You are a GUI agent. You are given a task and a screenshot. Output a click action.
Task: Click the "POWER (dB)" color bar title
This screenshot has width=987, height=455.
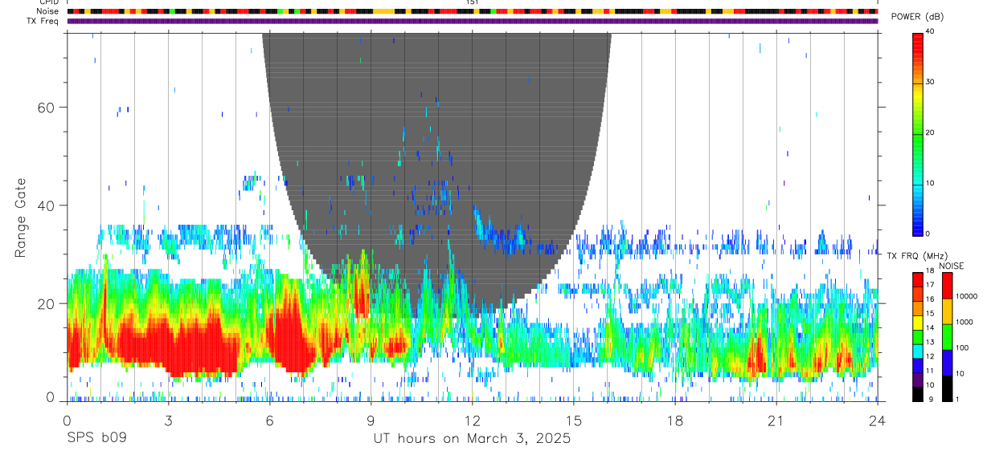click(917, 17)
